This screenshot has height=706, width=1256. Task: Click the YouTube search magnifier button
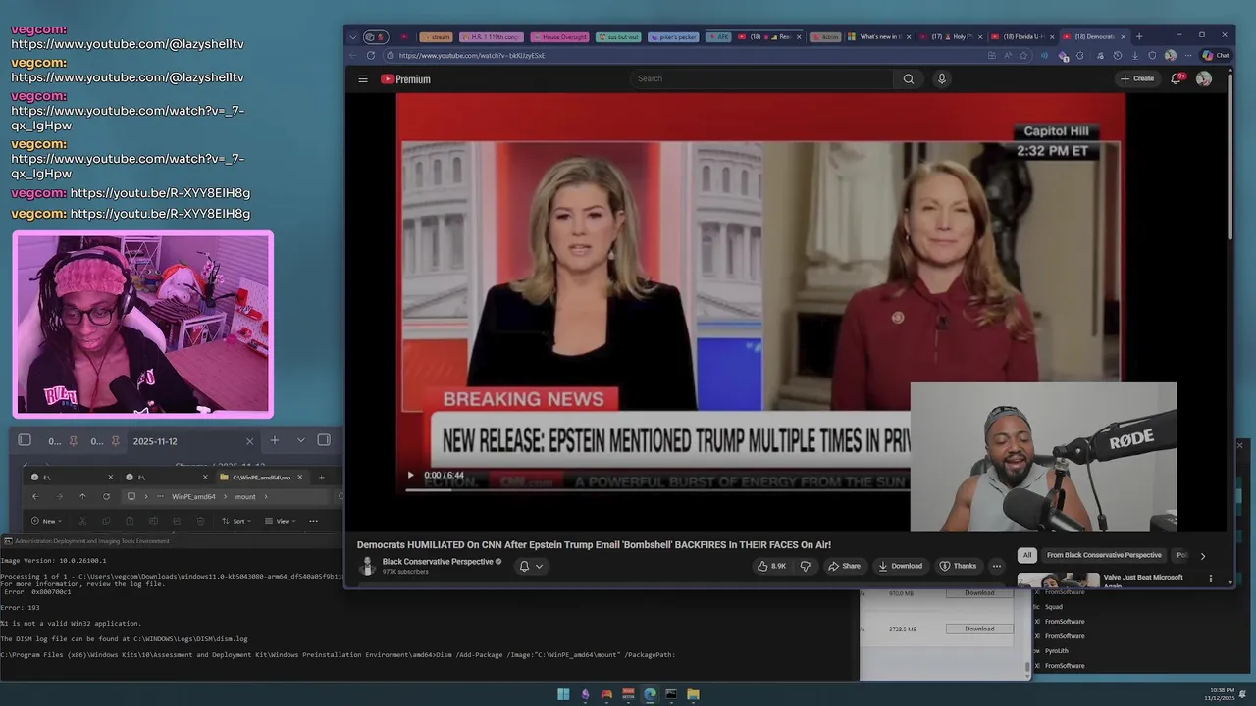tap(909, 78)
